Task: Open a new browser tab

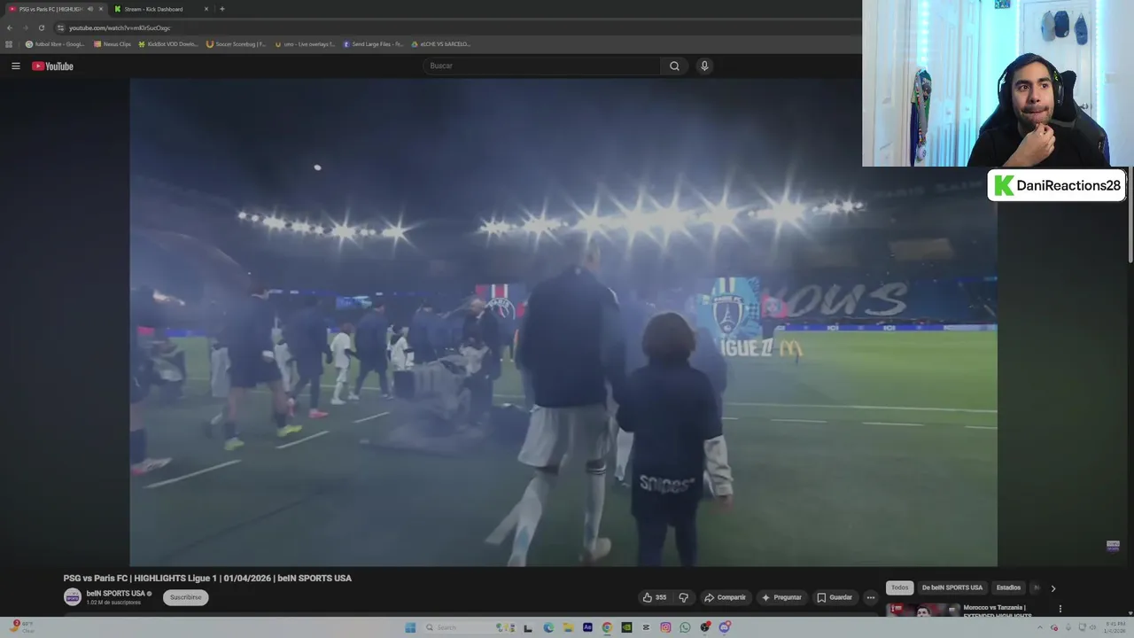Action: (x=221, y=9)
